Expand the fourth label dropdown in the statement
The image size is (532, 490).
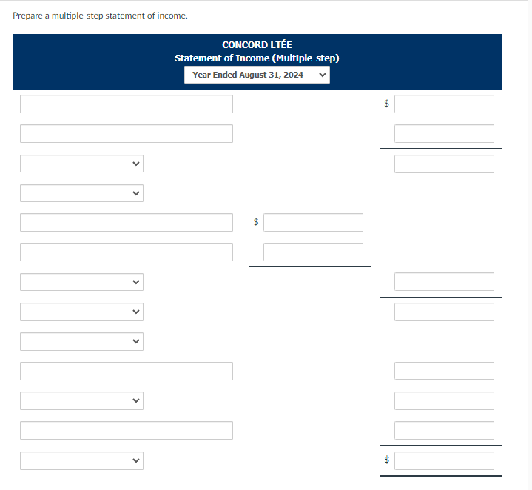coord(82,312)
